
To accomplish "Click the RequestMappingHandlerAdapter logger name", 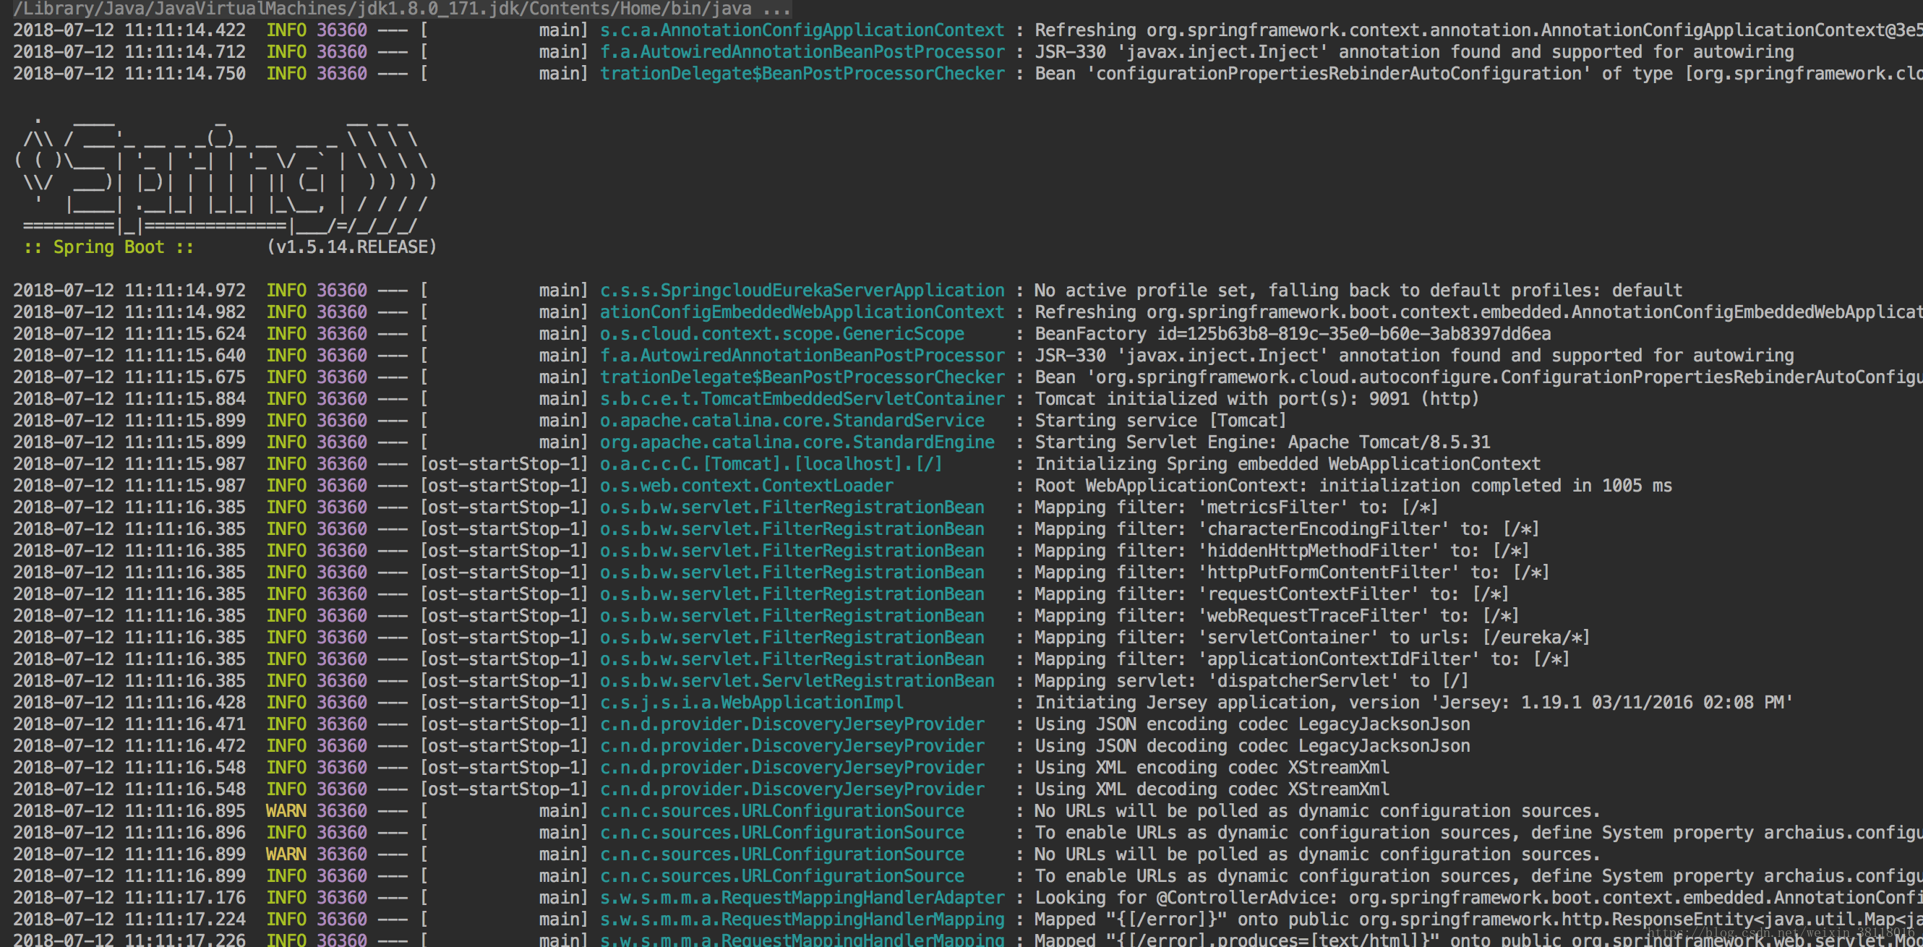I will 802,896.
